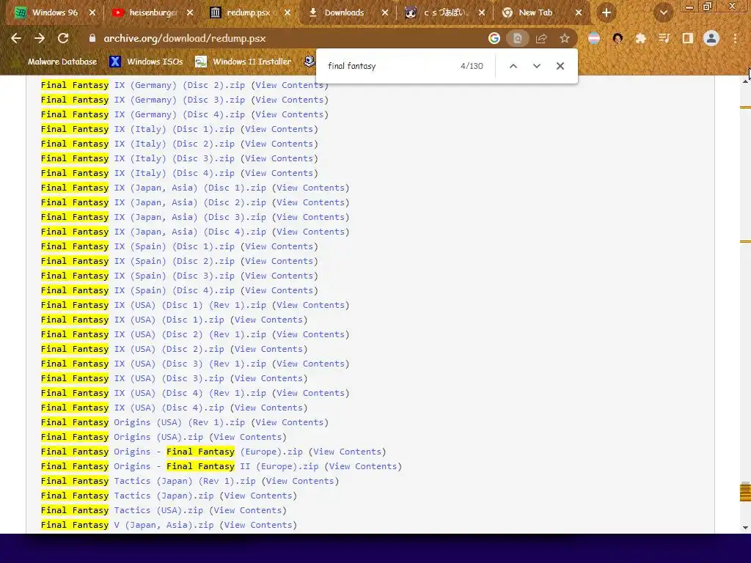
Task: Go to previous find result
Action: pyautogui.click(x=513, y=66)
